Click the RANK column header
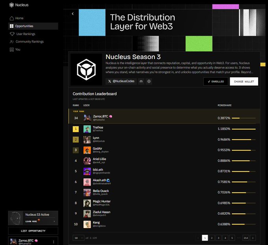The image size is (268, 245). pos(76,105)
